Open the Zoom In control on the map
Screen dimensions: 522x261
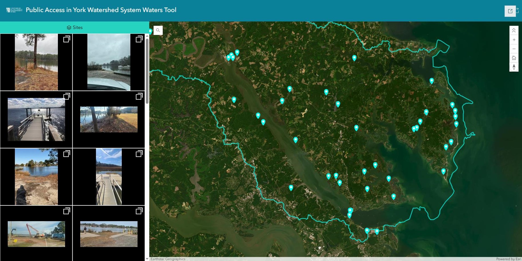514,40
